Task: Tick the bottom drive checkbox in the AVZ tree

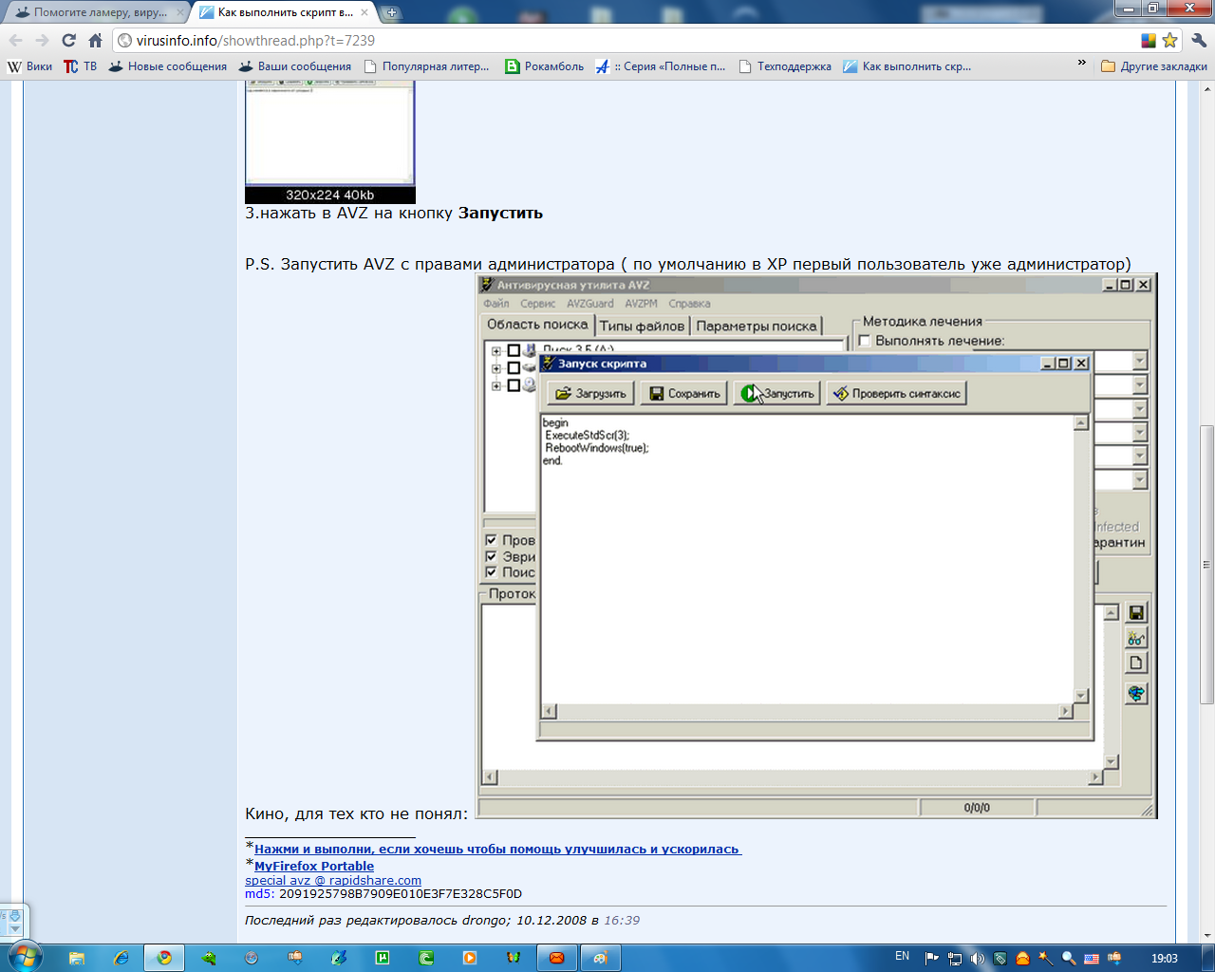Action: tap(514, 385)
